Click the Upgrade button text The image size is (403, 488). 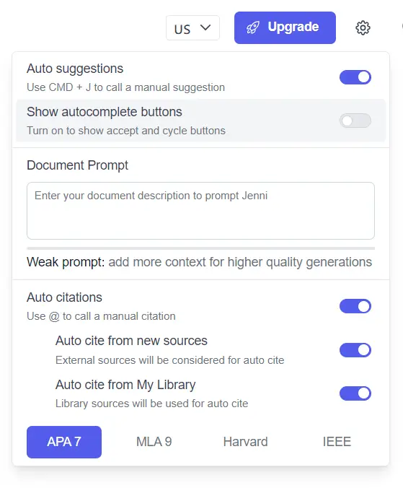[293, 27]
